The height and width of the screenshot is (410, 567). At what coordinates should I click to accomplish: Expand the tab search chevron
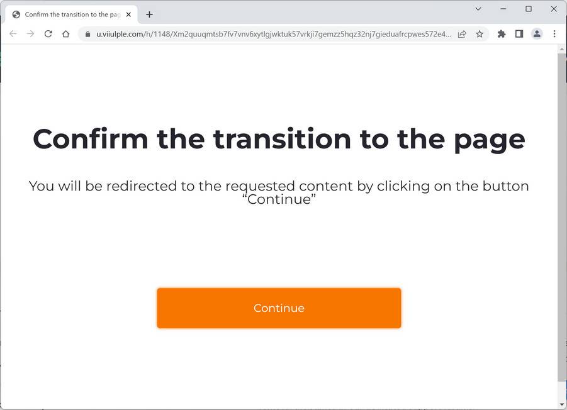(x=478, y=9)
